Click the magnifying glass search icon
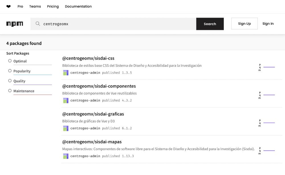Screen dimensions: 285x175 coord(38,24)
